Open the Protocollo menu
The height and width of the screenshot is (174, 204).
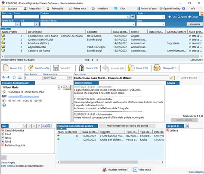(x=55, y=9)
